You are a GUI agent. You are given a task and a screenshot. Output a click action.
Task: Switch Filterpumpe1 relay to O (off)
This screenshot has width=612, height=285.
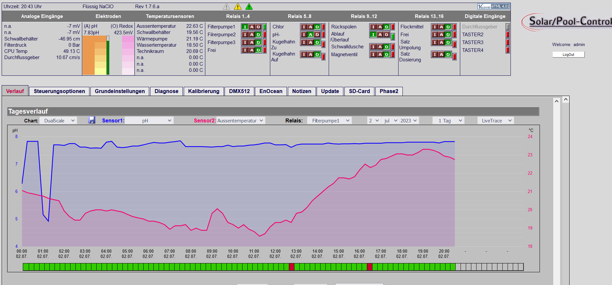pyautogui.click(x=258, y=27)
